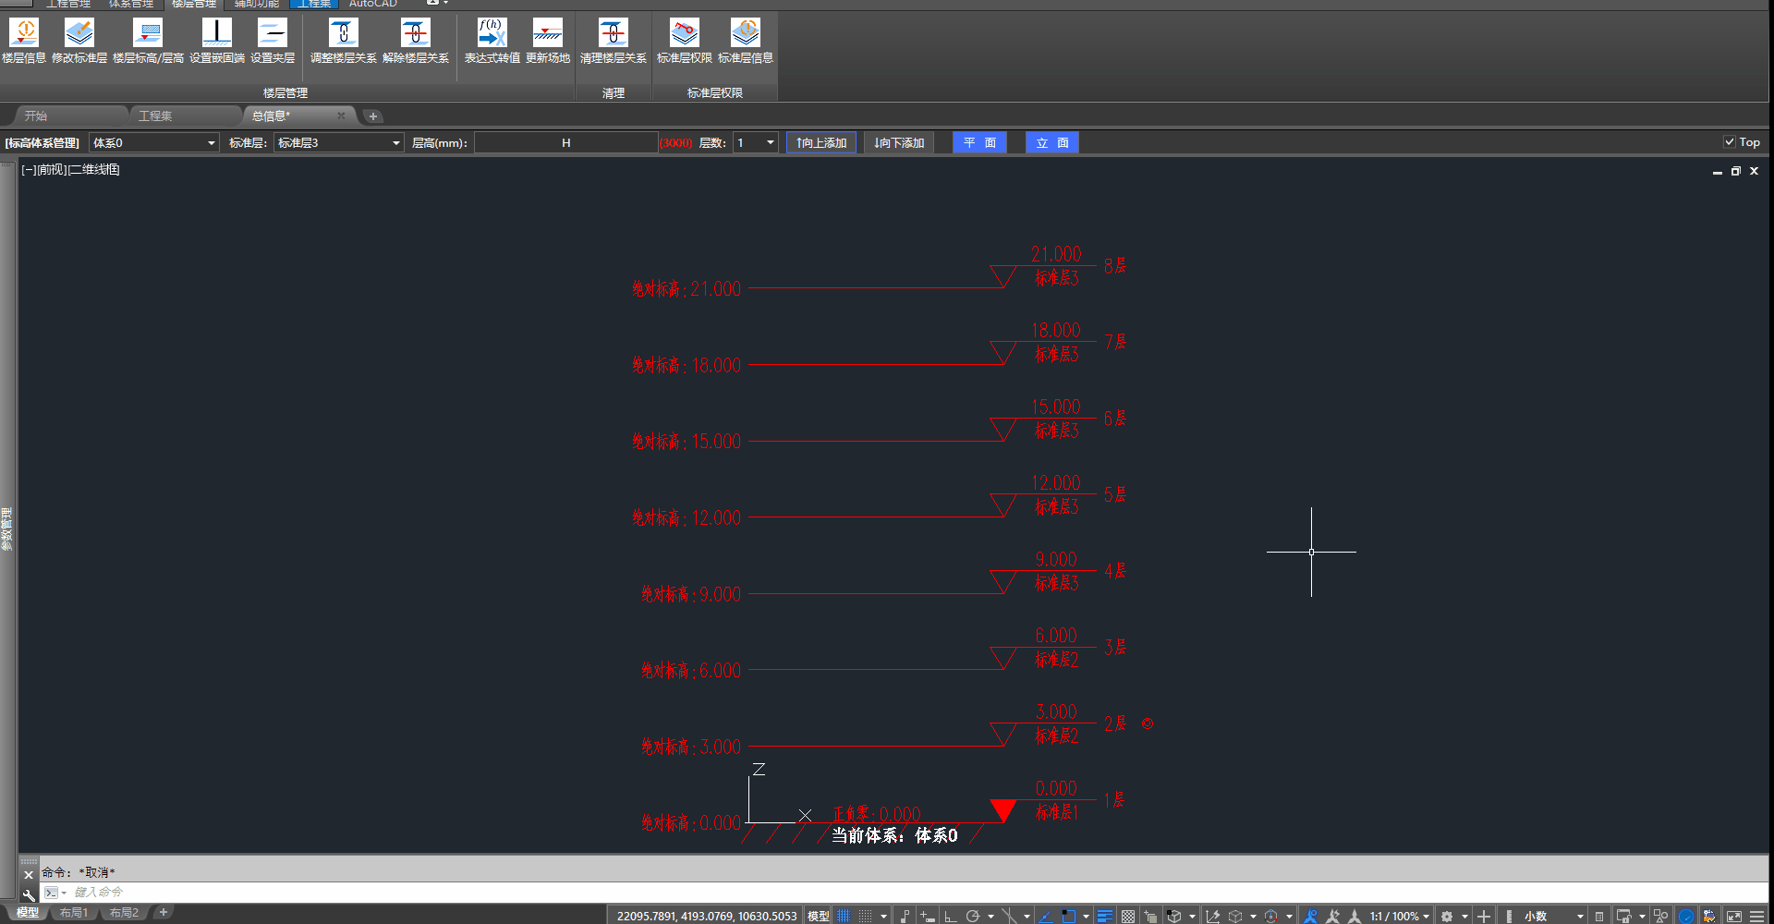Activate the 设置嵌固端 tool
The width and height of the screenshot is (1774, 924).
(217, 41)
